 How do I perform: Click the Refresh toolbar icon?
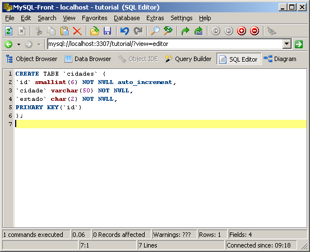tap(9, 31)
